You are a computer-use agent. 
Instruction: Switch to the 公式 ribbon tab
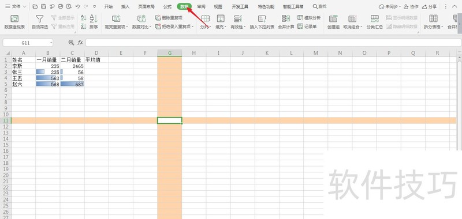(x=167, y=6)
